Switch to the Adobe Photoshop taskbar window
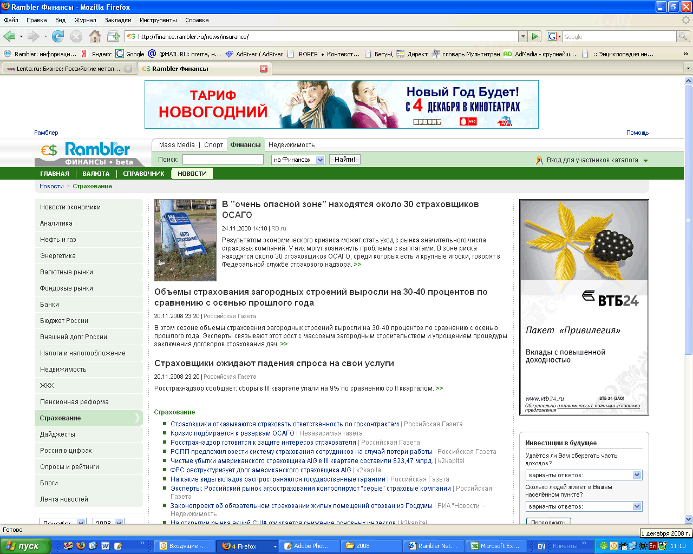The height and width of the screenshot is (554, 693). click(309, 546)
